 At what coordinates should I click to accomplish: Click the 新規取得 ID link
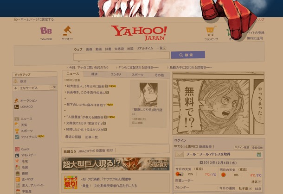pyautogui.click(x=205, y=147)
